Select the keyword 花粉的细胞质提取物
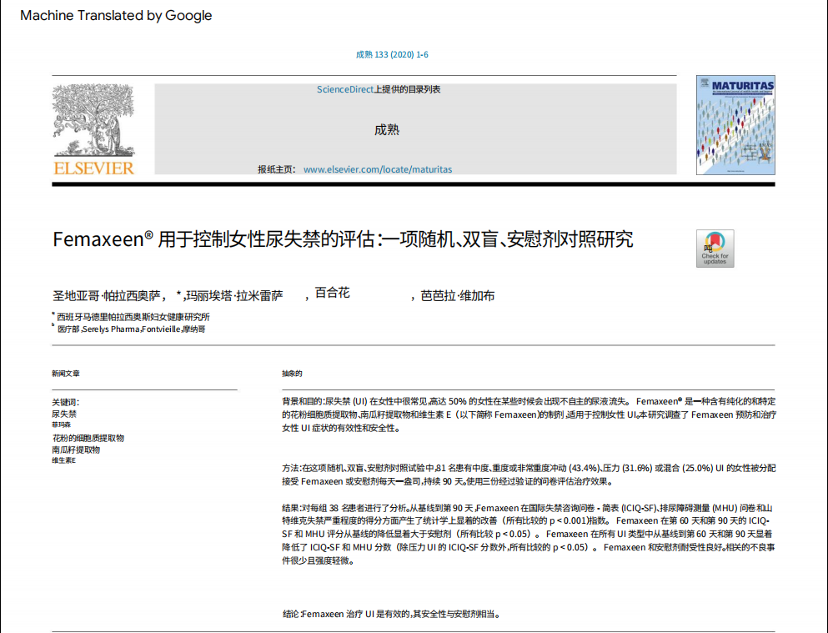 pos(88,438)
